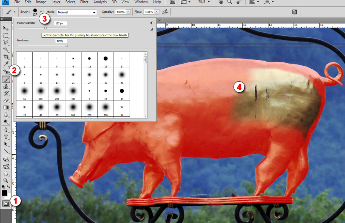Open the brush preset picker flyout menu
The image size is (345, 223).
tap(151, 23)
